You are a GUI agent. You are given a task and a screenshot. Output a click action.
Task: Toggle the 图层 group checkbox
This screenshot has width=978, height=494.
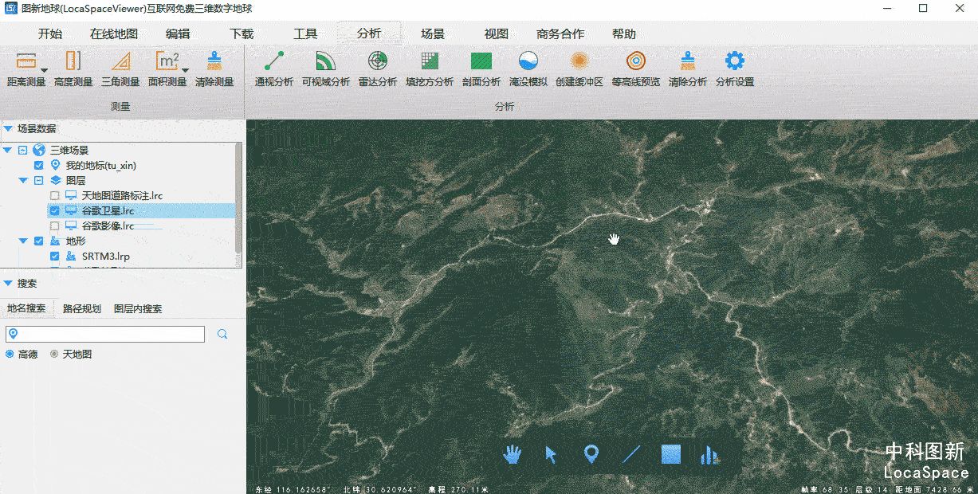(38, 181)
